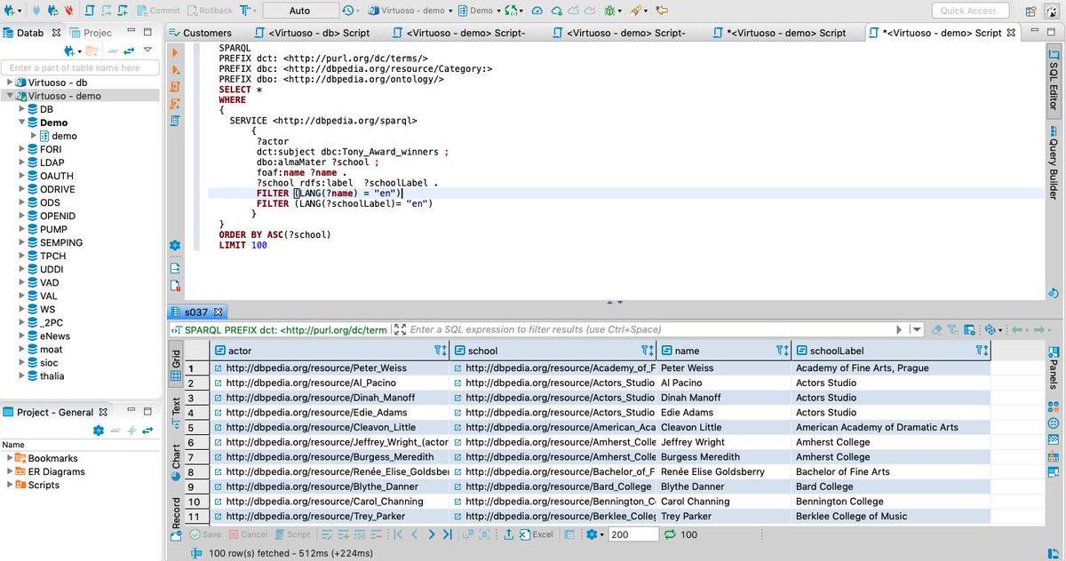Expand the Bookmarks folder
Screen dimensions: 1066x561
[9, 458]
